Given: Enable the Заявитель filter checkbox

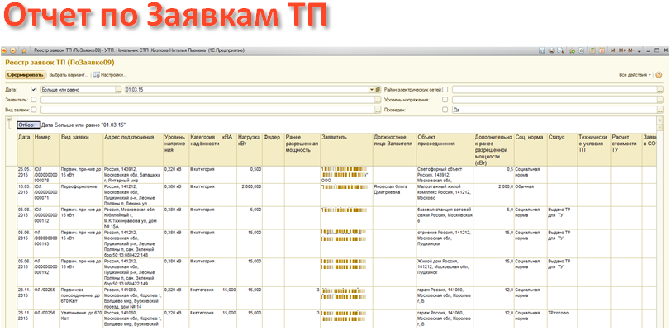Looking at the screenshot, I should 33,99.
